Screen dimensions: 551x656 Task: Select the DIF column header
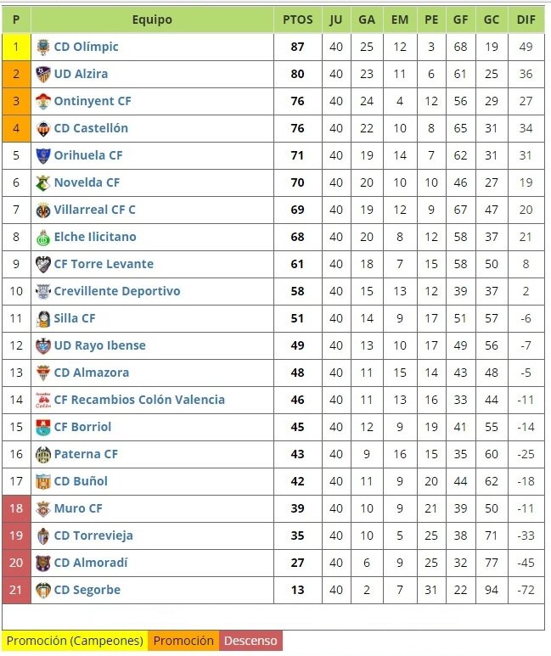(x=526, y=20)
